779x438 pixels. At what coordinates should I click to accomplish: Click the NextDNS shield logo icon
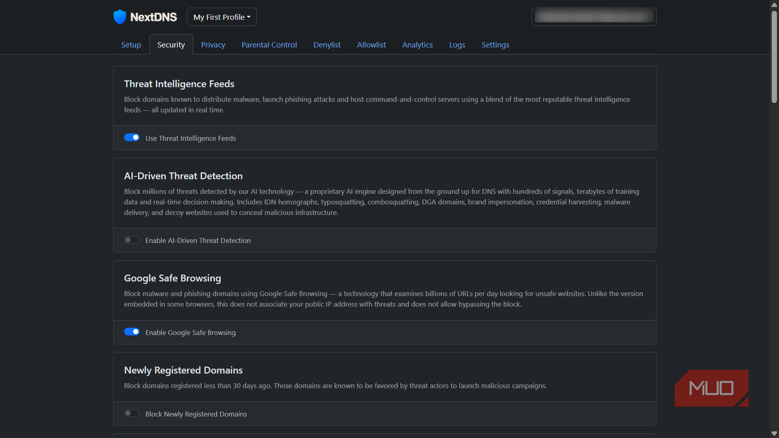pos(120,17)
